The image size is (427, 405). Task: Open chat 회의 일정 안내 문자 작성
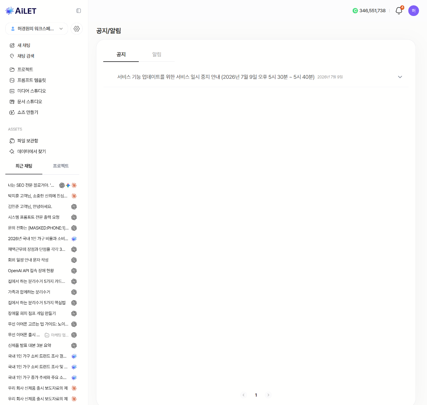coord(28,260)
